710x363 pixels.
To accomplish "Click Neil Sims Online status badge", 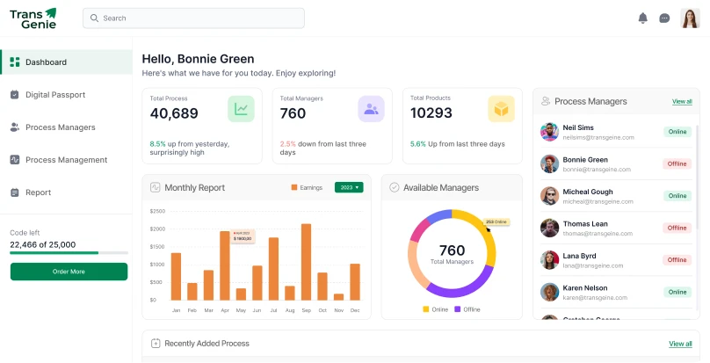I will 677,132.
